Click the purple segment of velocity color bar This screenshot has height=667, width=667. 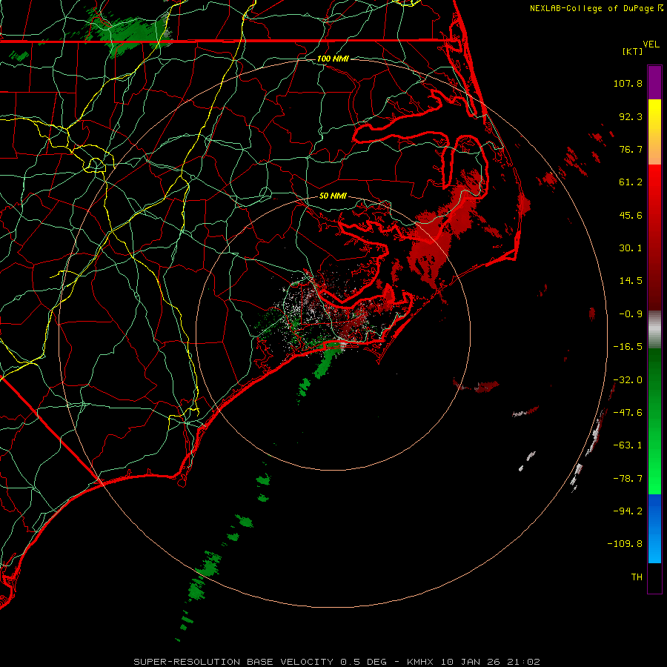(x=654, y=82)
